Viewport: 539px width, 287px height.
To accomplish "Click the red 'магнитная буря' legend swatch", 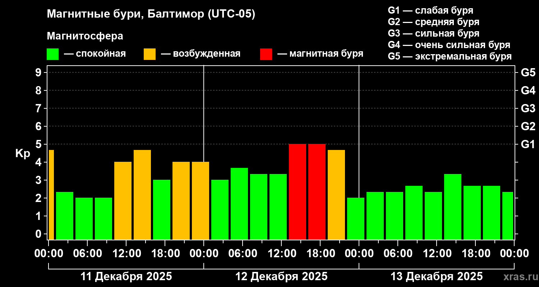I will [266, 54].
